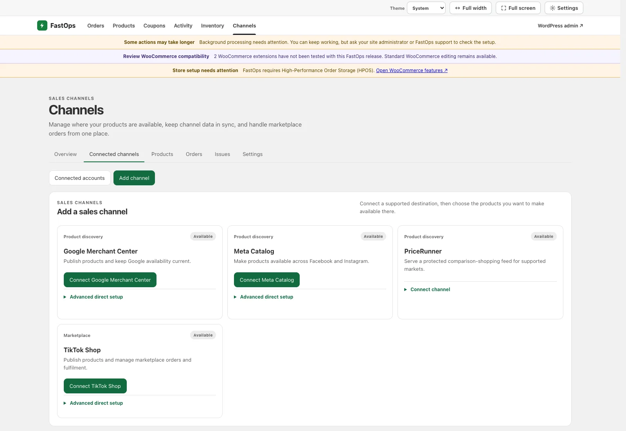Switch to the channel Orders tab

pos(194,154)
